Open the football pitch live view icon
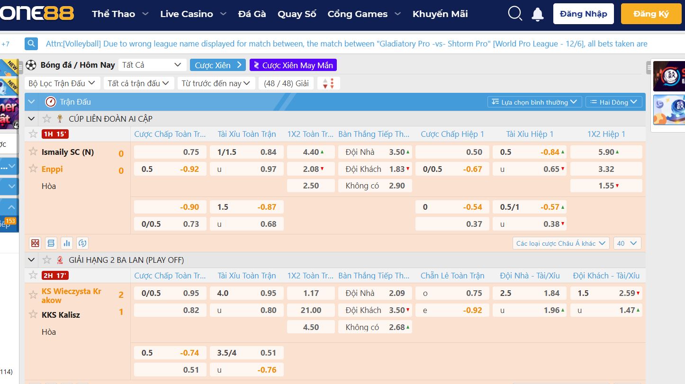 35,243
